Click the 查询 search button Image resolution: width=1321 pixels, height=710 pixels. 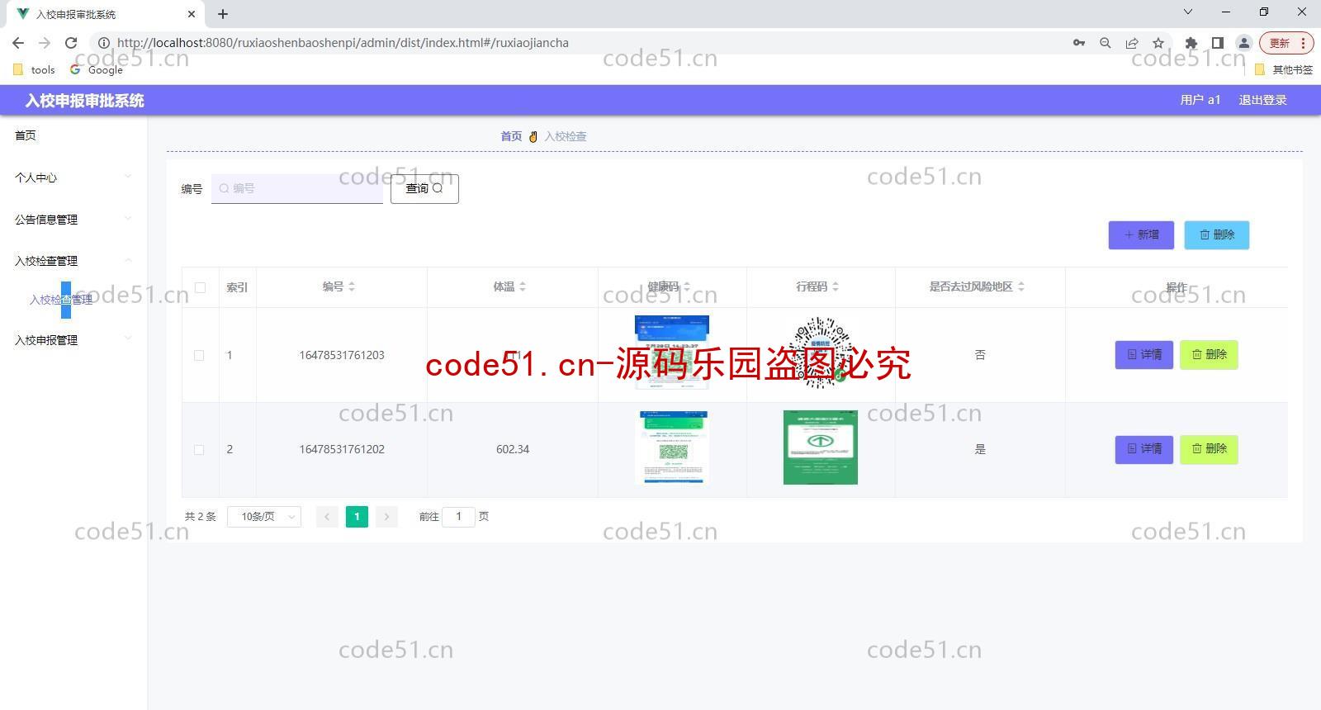point(424,188)
